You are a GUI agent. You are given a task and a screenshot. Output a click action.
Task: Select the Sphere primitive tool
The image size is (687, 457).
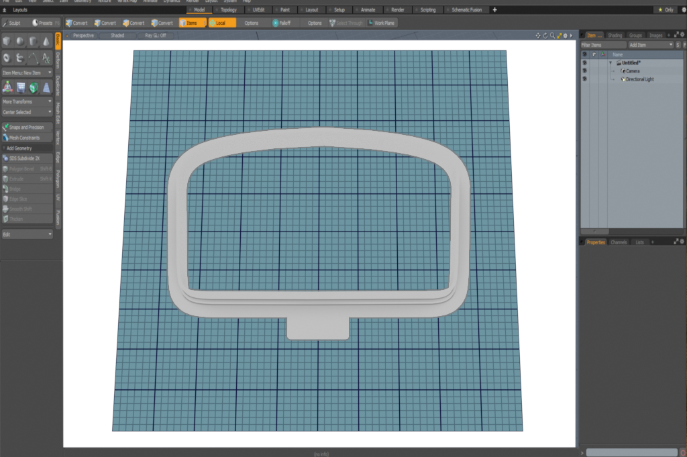tap(20, 42)
